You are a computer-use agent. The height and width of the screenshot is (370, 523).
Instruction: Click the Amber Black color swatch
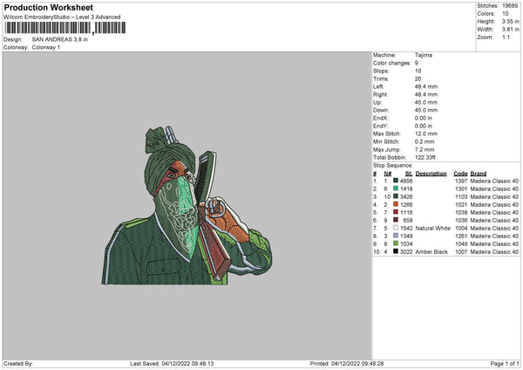pyautogui.click(x=396, y=251)
